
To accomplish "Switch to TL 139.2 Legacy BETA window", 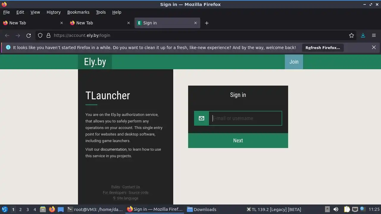I will pyautogui.click(x=274, y=209).
